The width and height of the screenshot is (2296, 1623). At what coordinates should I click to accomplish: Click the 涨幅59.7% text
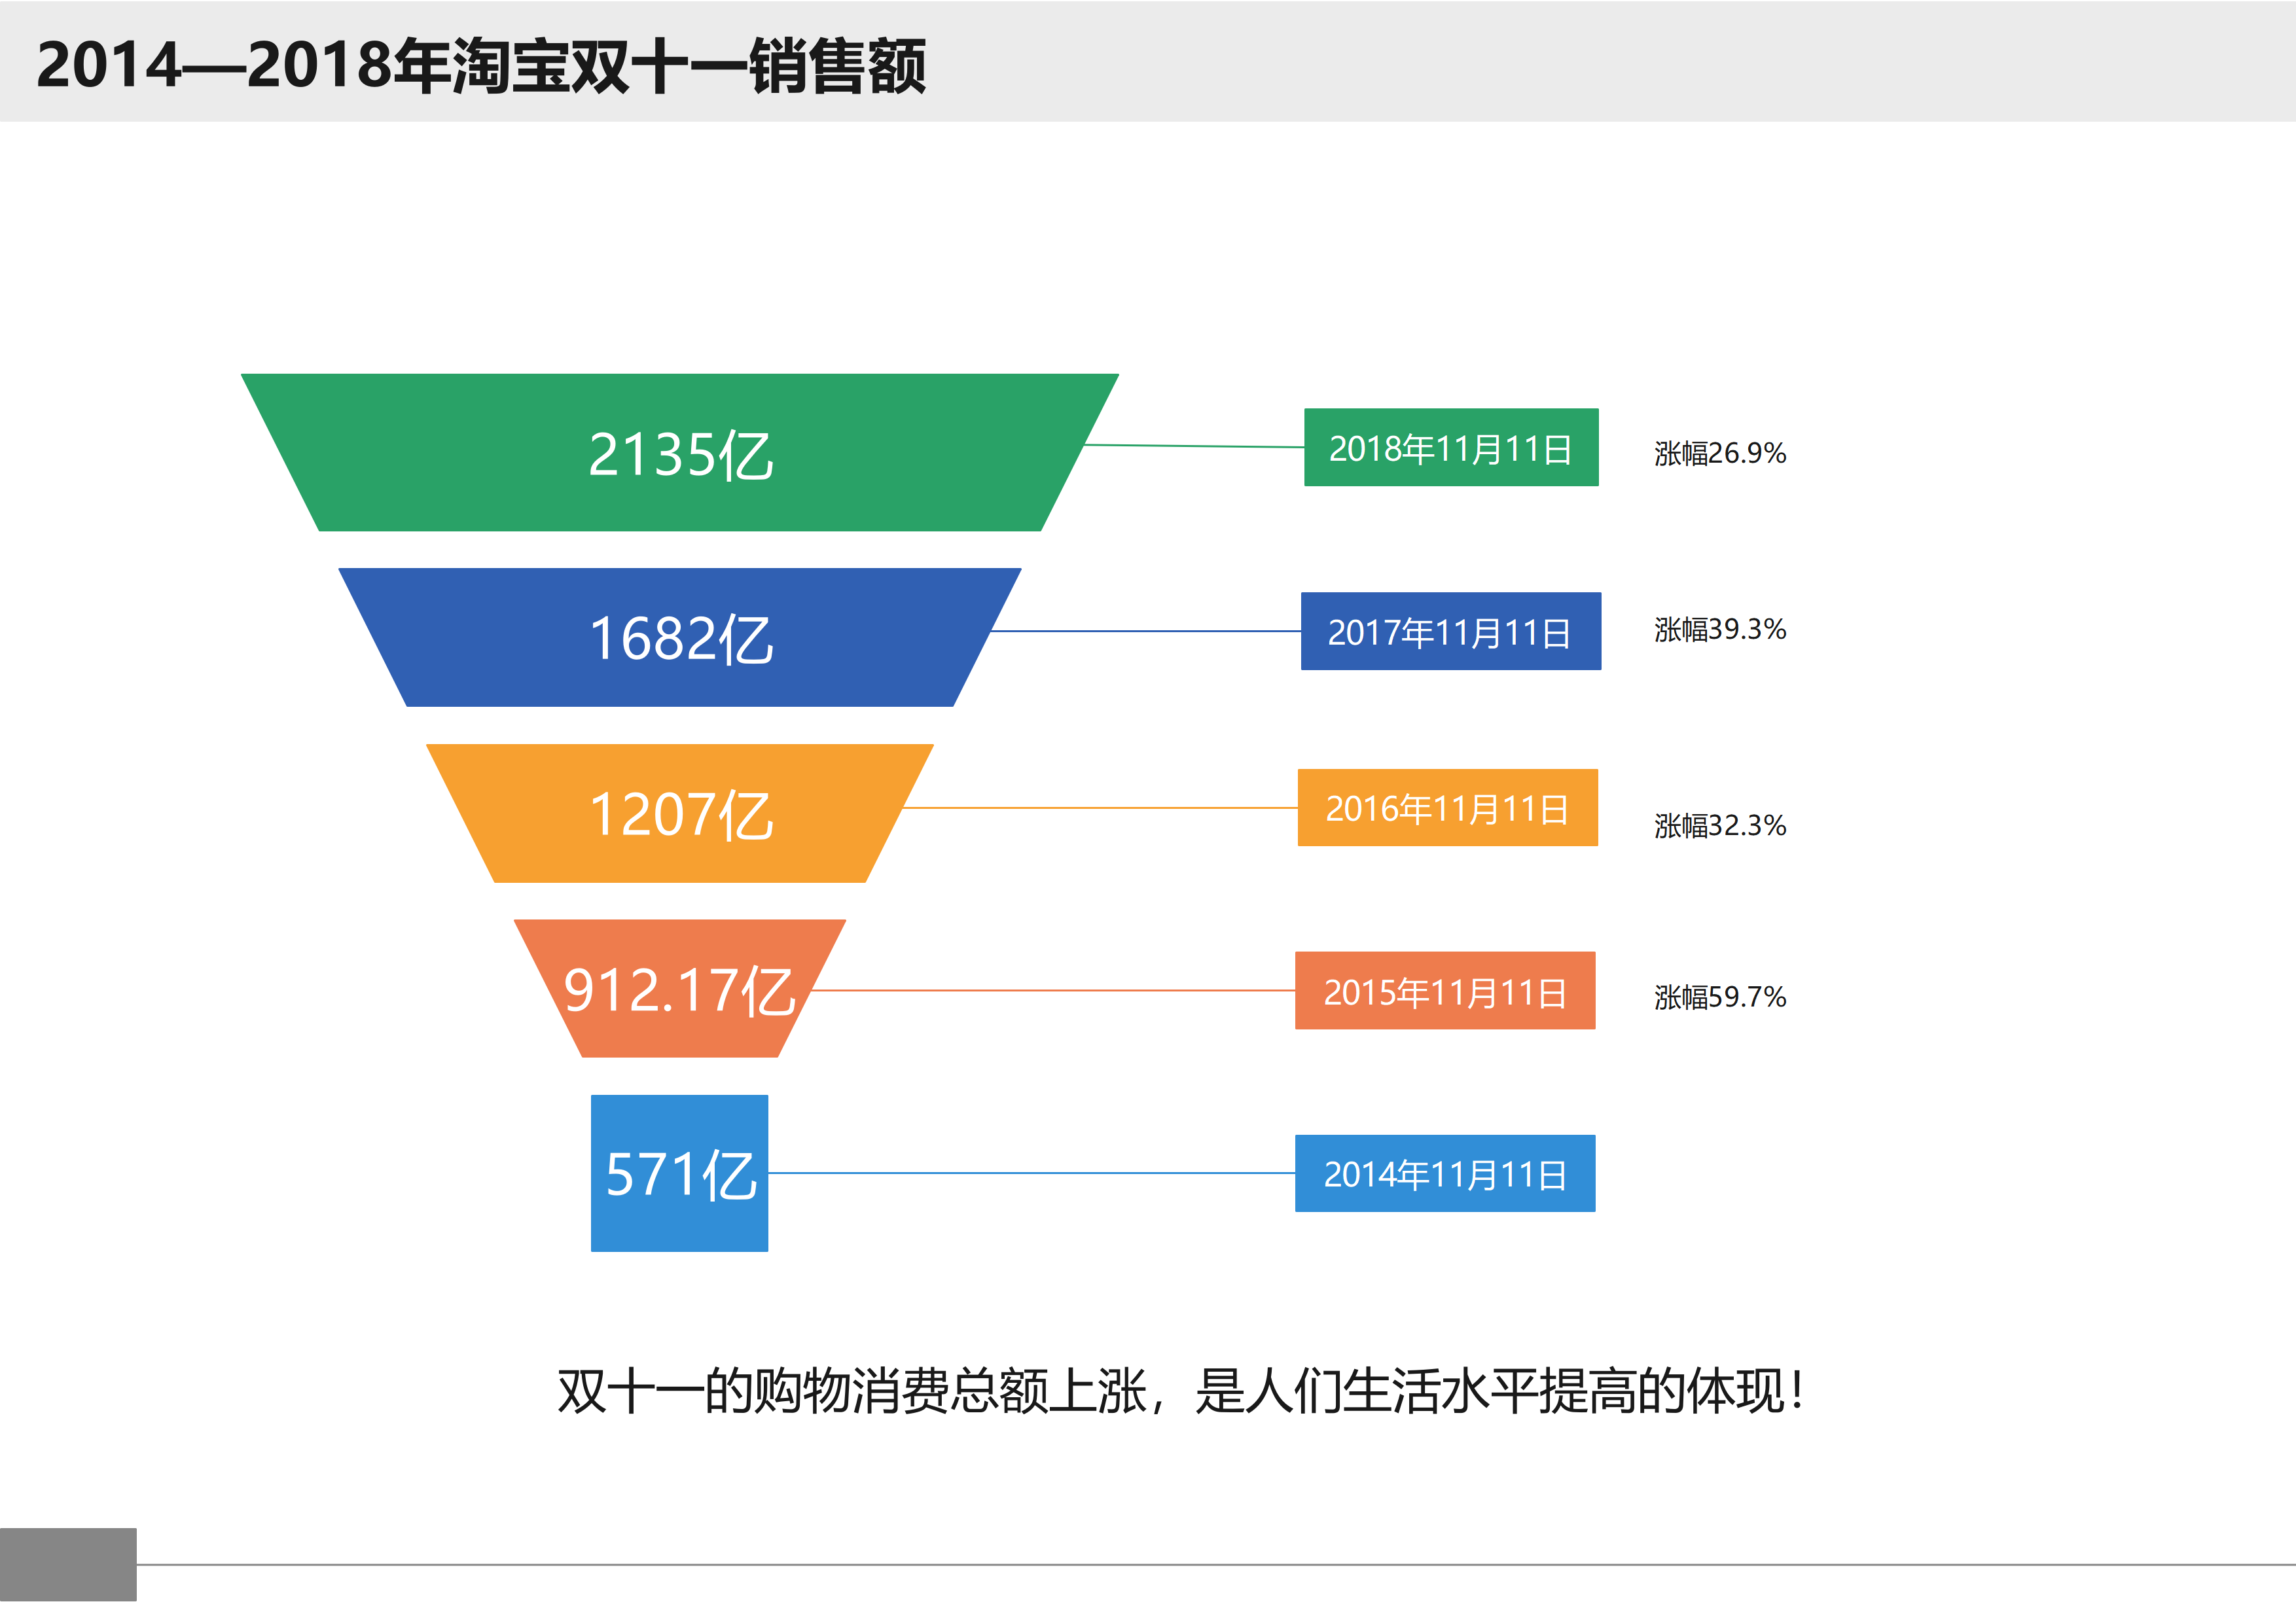click(1720, 996)
